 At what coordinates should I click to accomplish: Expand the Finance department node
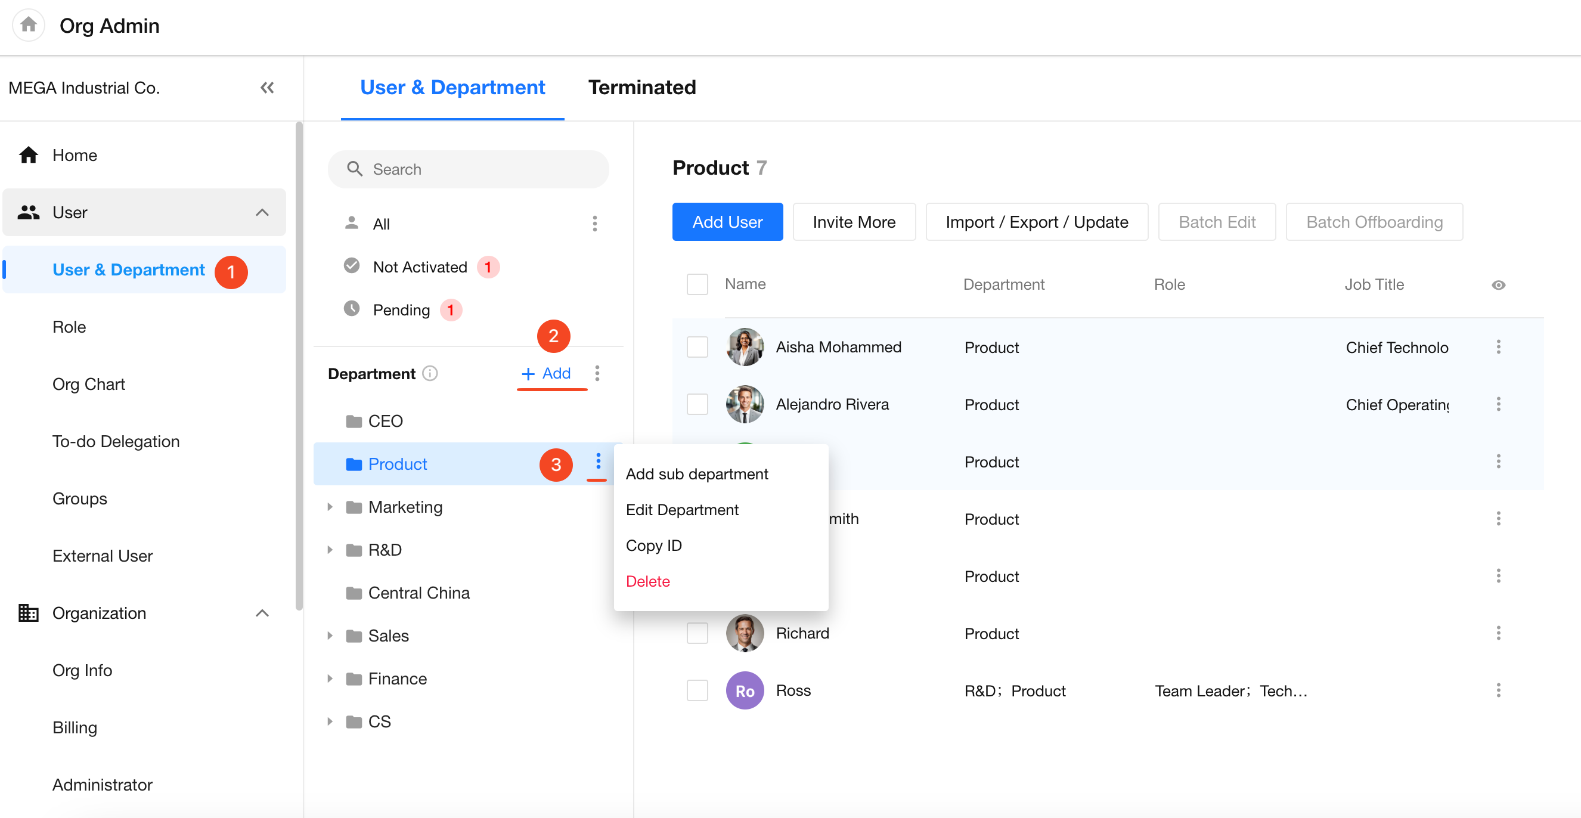330,678
